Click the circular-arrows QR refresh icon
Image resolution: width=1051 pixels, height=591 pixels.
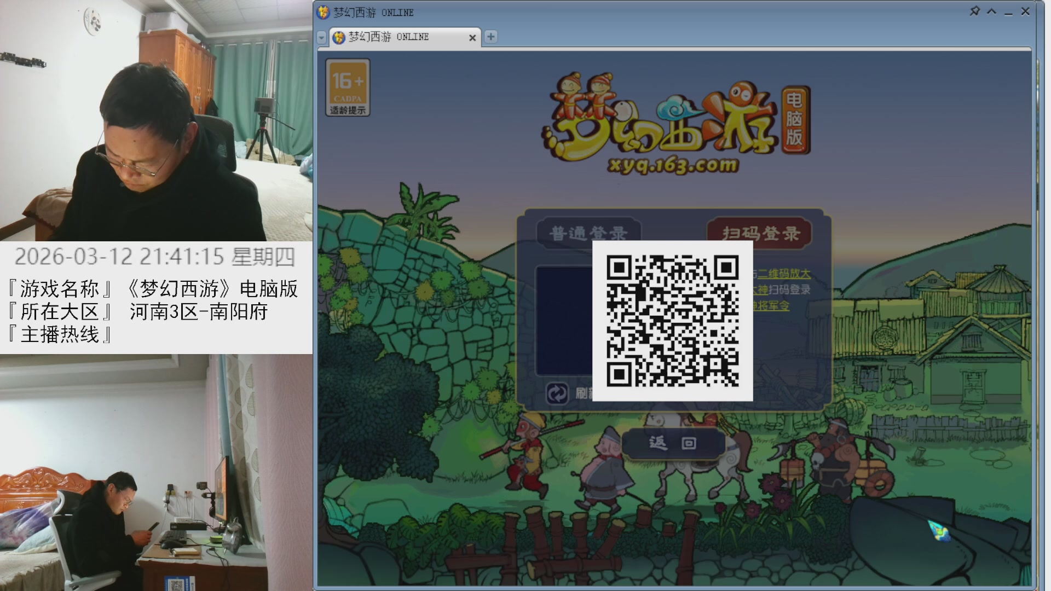click(557, 392)
